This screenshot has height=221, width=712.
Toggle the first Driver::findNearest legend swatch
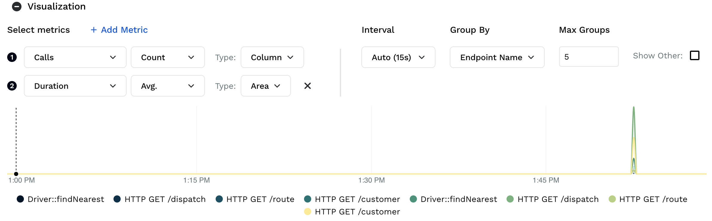pos(20,199)
